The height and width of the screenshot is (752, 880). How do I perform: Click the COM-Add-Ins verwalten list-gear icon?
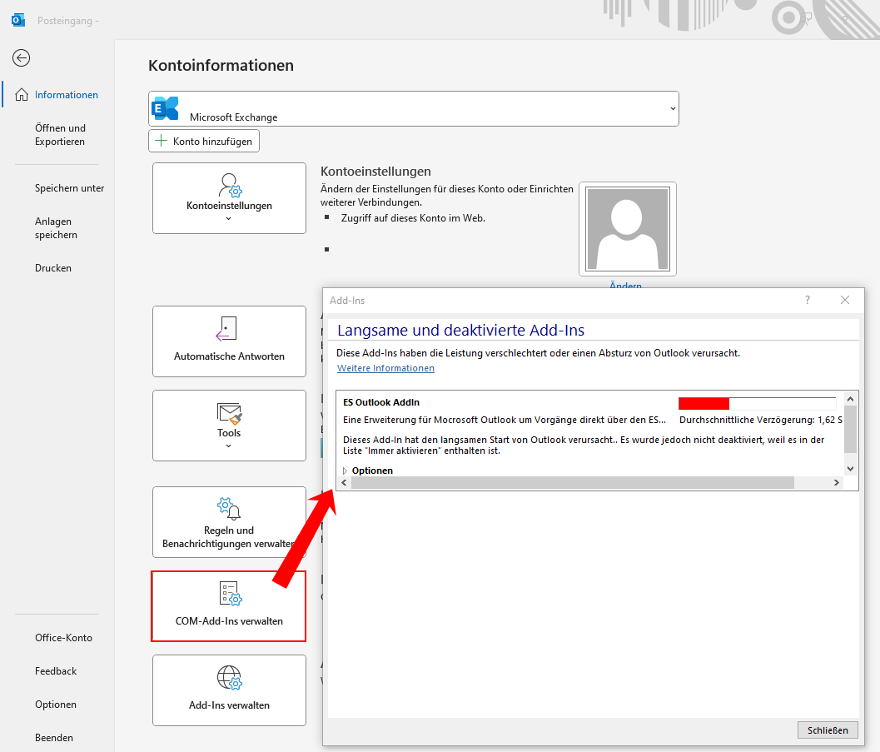[x=230, y=594]
